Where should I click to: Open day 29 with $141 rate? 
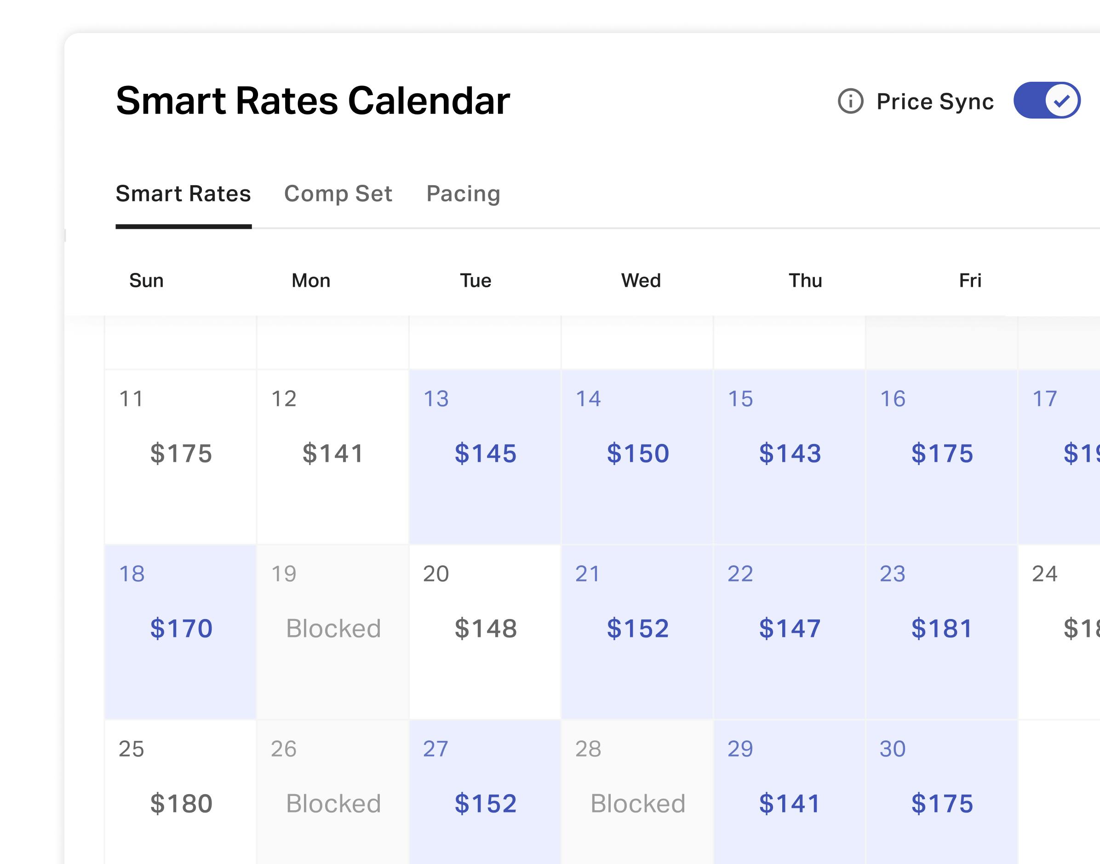(x=790, y=792)
